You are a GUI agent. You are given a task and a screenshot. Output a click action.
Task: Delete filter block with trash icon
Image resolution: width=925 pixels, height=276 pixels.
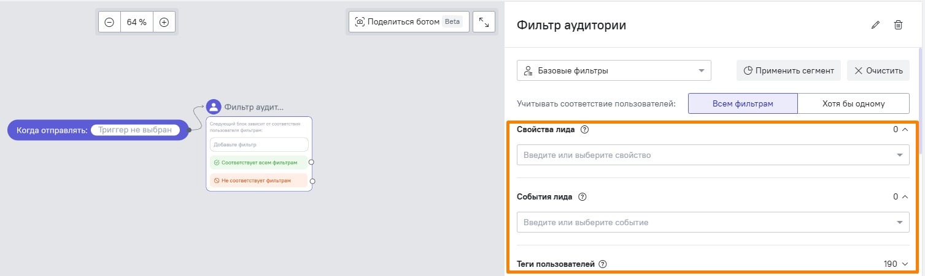point(898,25)
